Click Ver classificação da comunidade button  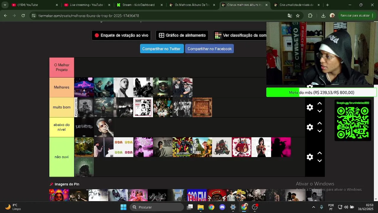pos(240,35)
